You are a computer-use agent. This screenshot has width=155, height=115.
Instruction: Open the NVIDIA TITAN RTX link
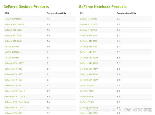click(x=13, y=19)
